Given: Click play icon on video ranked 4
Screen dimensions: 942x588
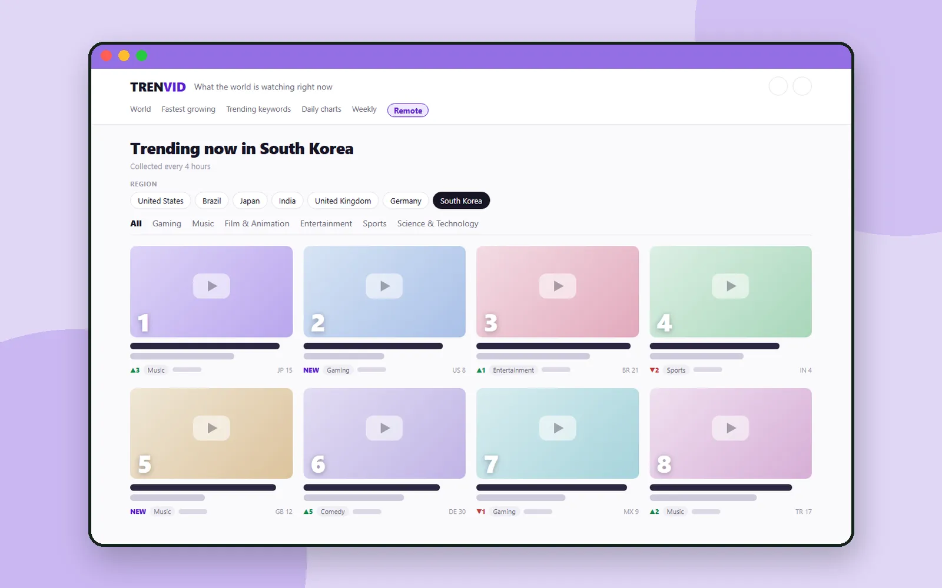Looking at the screenshot, I should [x=731, y=286].
